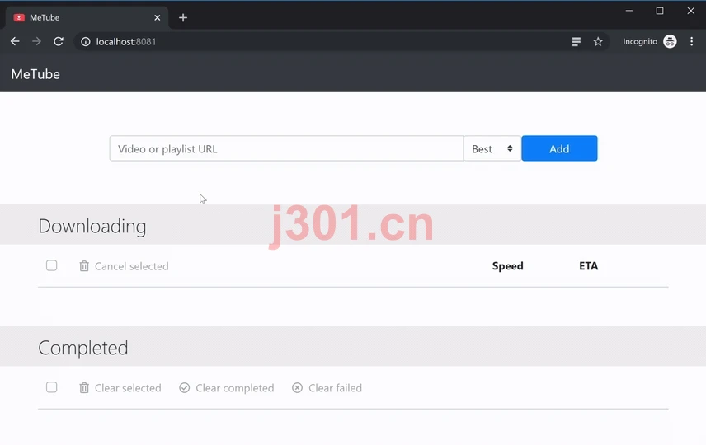The height and width of the screenshot is (445, 706).
Task: Click the browser forward arrow
Action: (x=36, y=41)
